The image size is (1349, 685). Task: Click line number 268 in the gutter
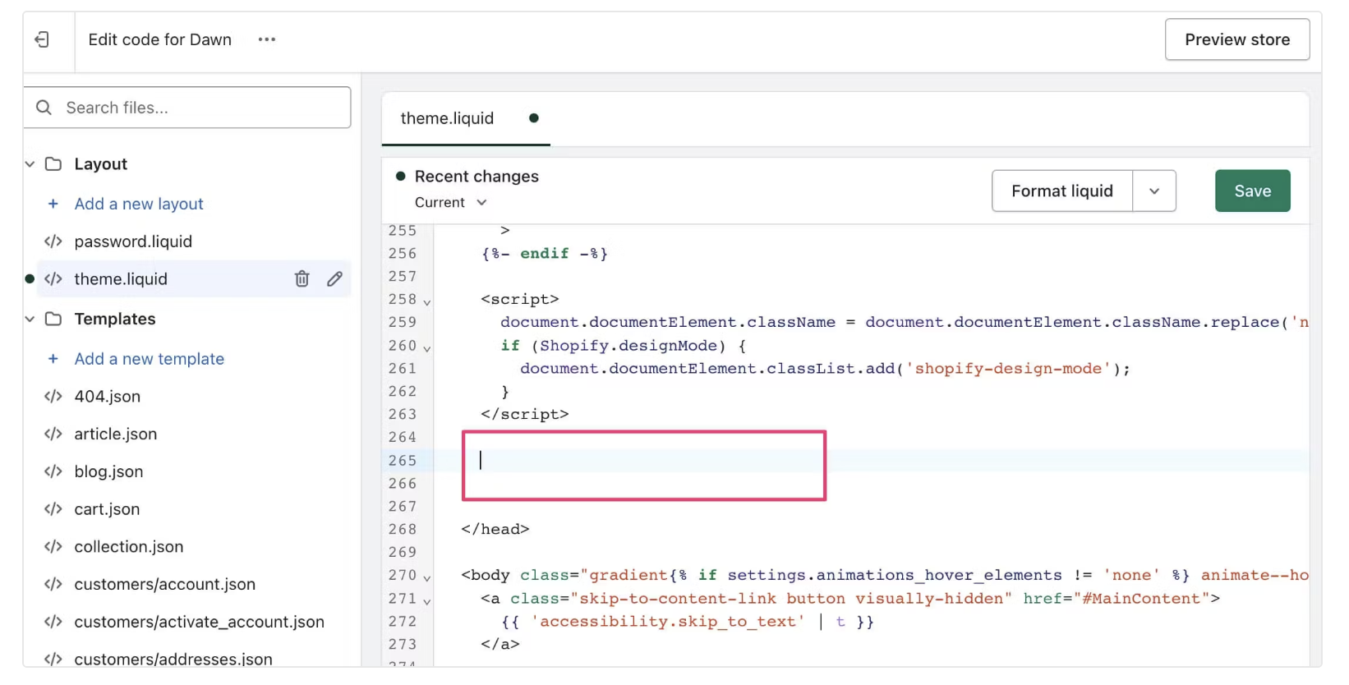click(x=403, y=530)
